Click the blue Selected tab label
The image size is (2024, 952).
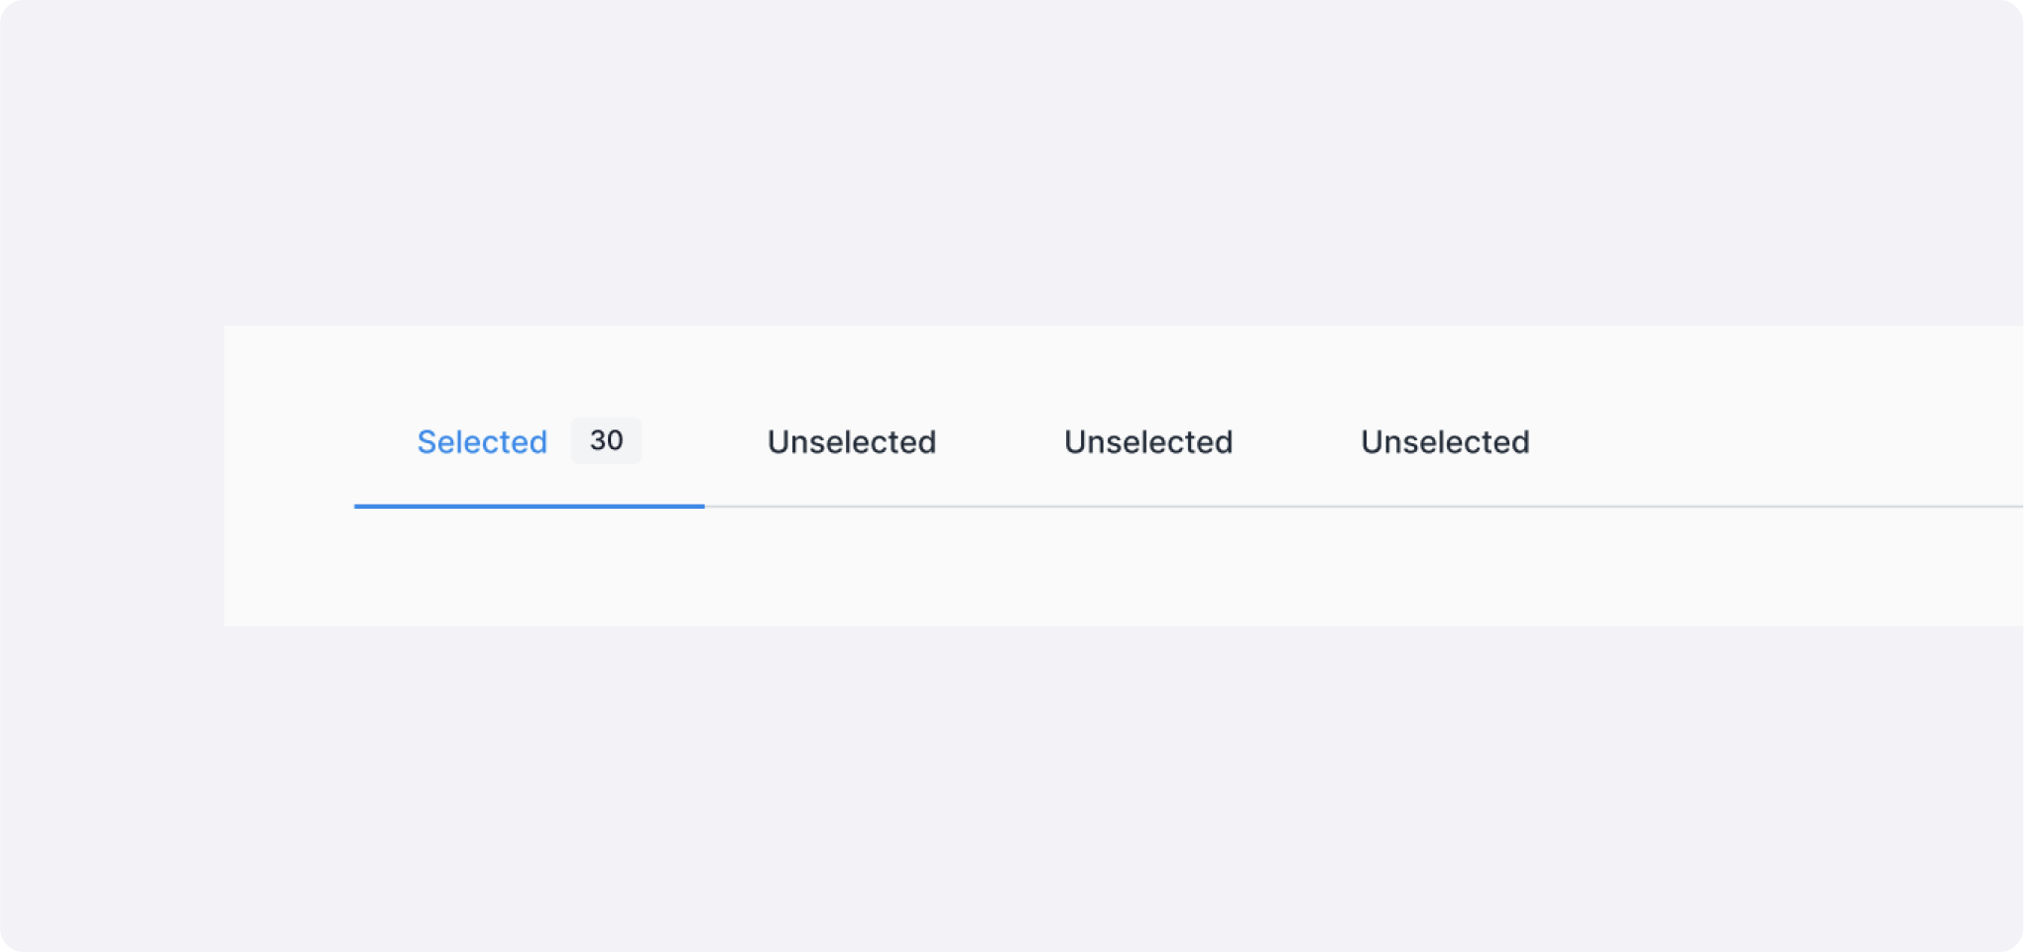[482, 442]
